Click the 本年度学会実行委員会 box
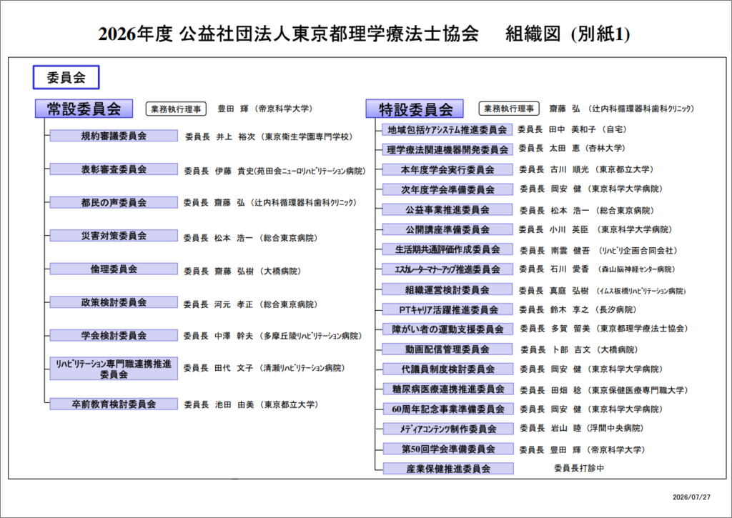 447,169
